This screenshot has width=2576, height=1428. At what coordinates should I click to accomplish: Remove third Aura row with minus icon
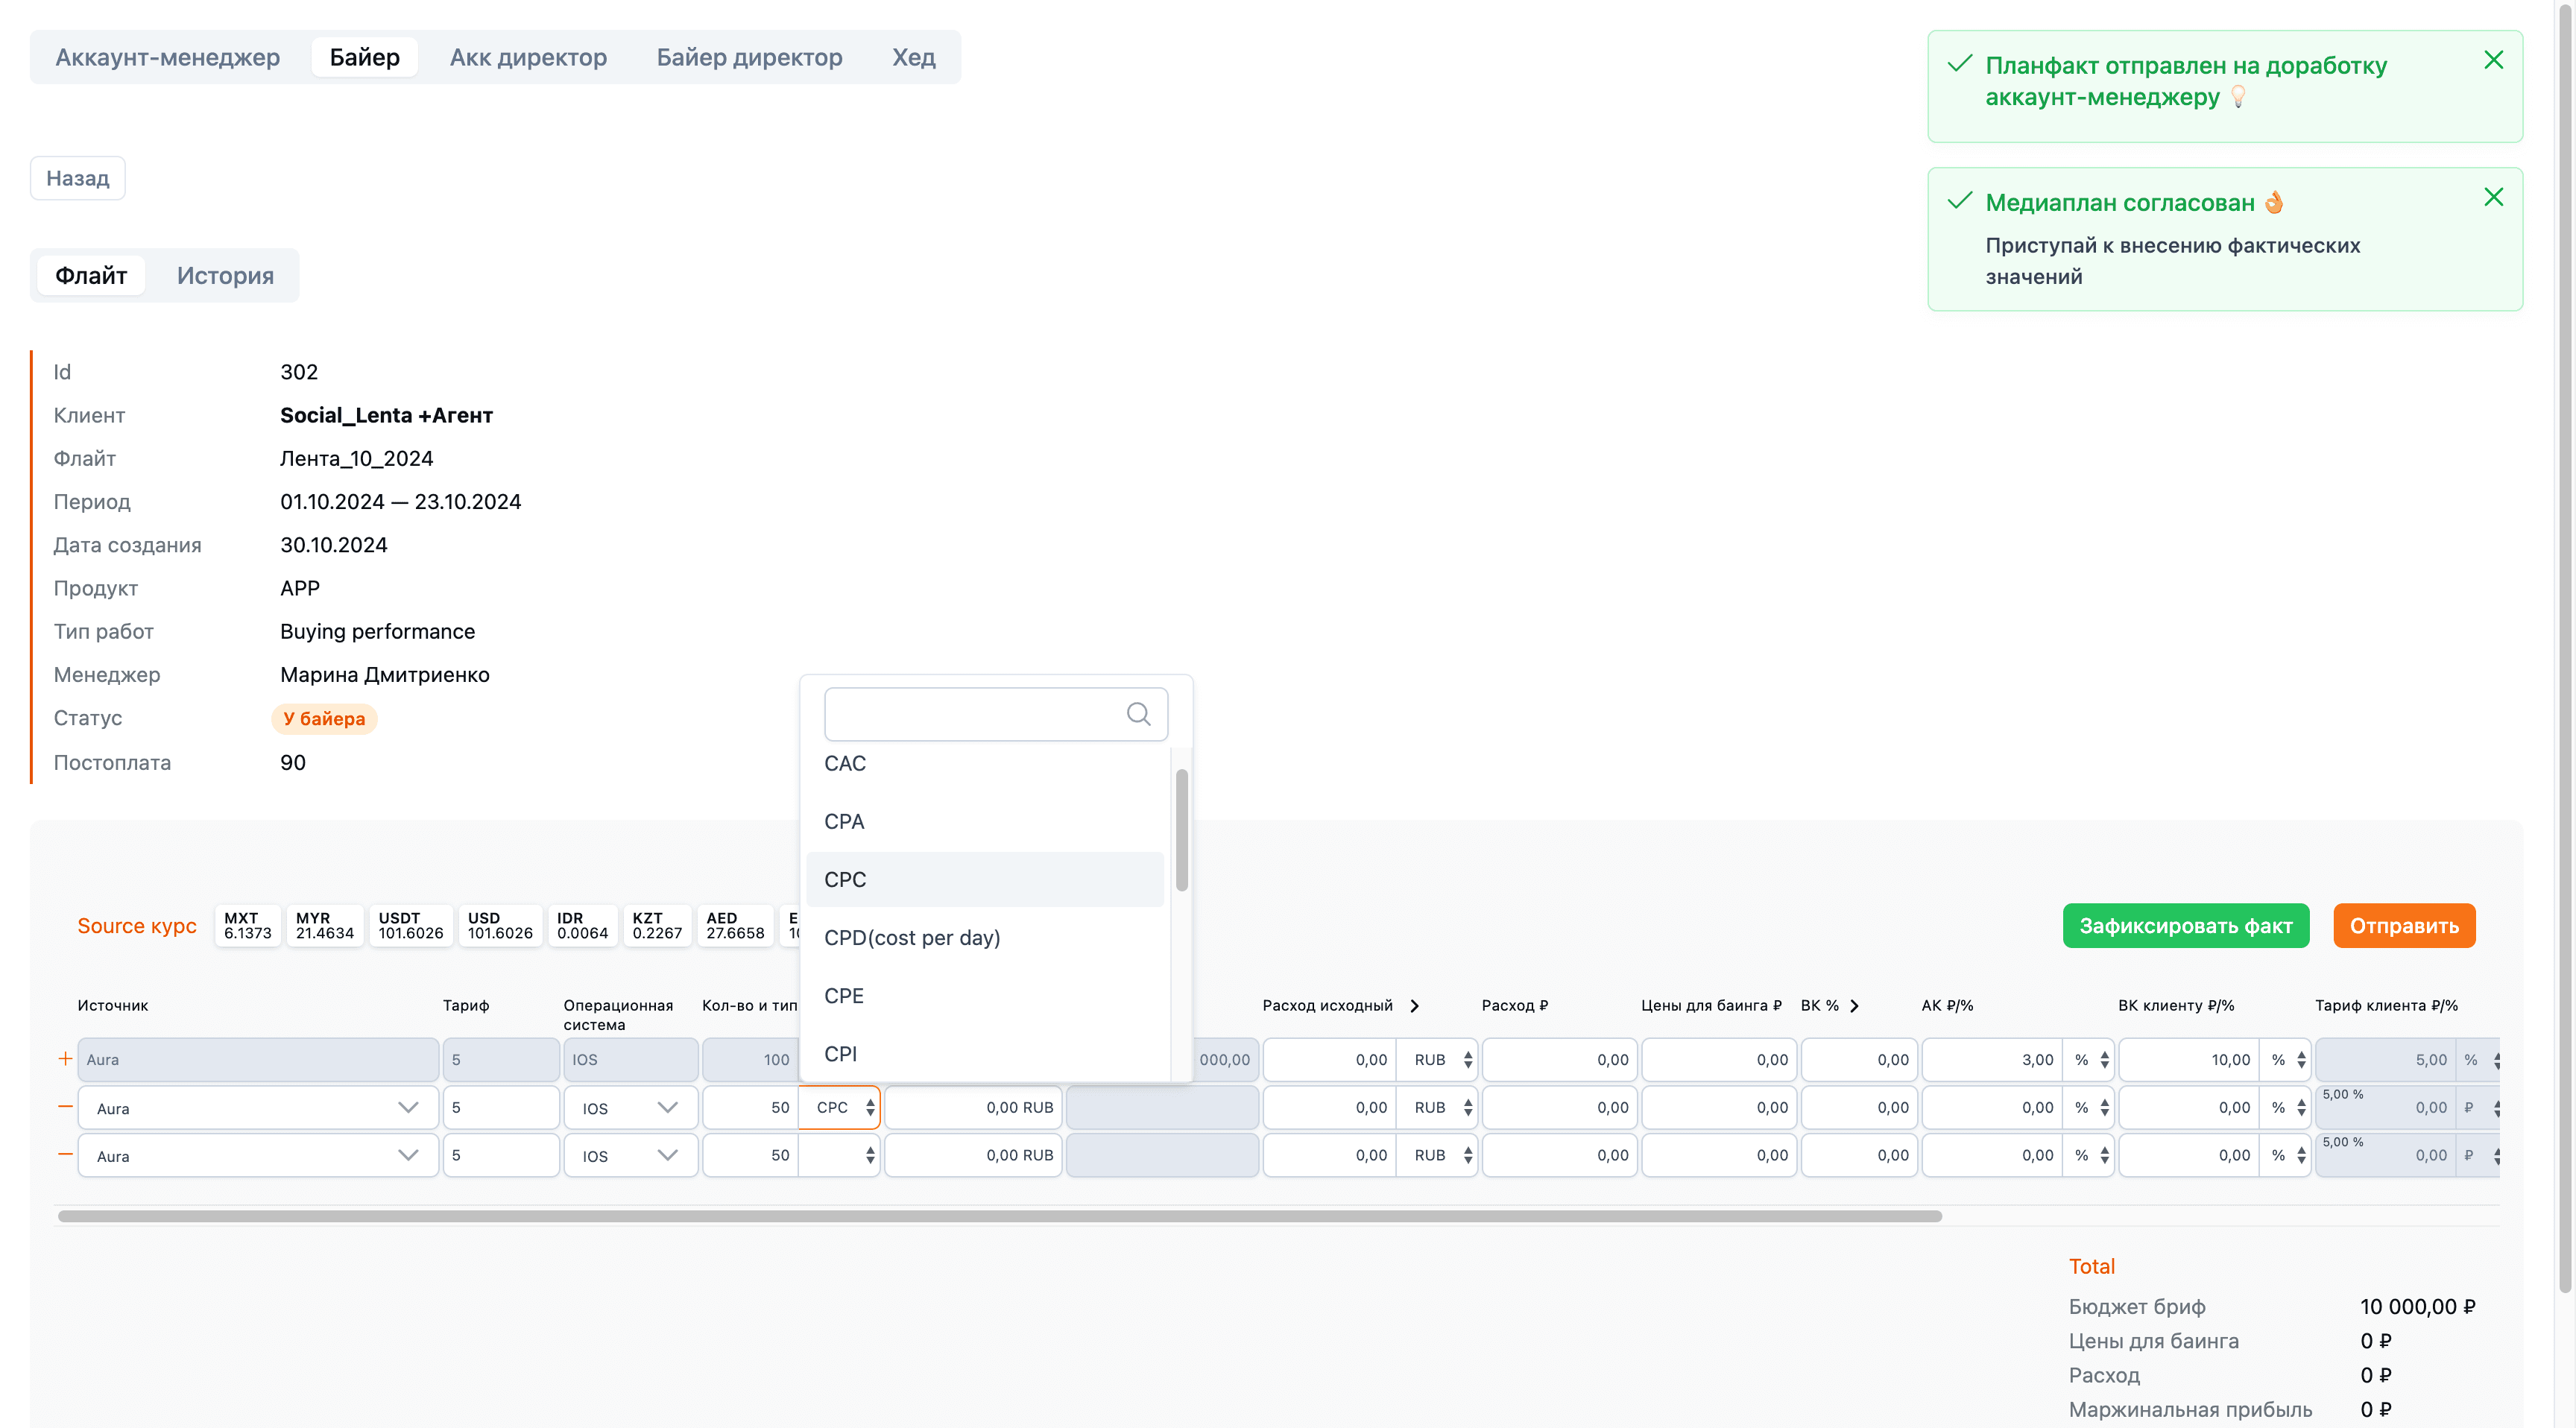coord(65,1154)
